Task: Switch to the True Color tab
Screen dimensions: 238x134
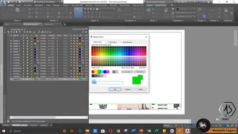Action: click(112, 42)
